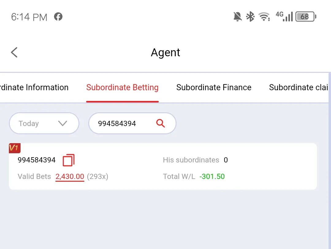Tap the Wi-Fi status icon
This screenshot has width=331, height=249.
pyautogui.click(x=264, y=17)
